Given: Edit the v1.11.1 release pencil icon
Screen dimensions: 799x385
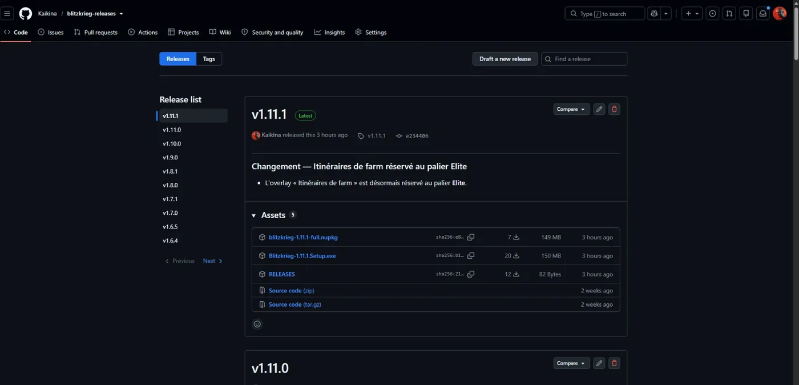Looking at the screenshot, I should (599, 109).
